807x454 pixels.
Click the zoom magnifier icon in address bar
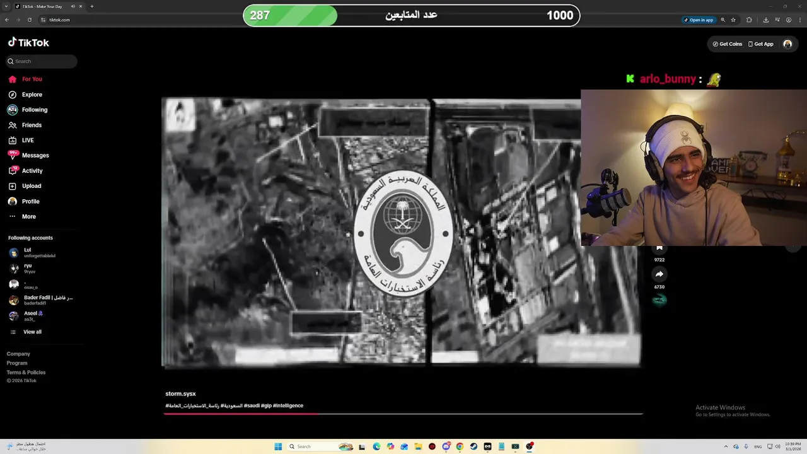click(x=723, y=20)
